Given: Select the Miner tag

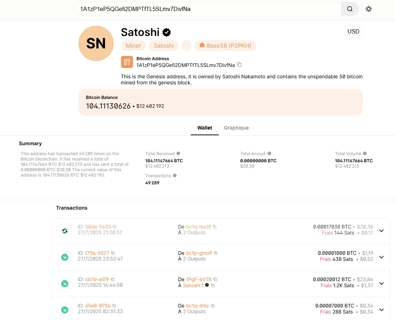Looking at the screenshot, I should pyautogui.click(x=133, y=46).
